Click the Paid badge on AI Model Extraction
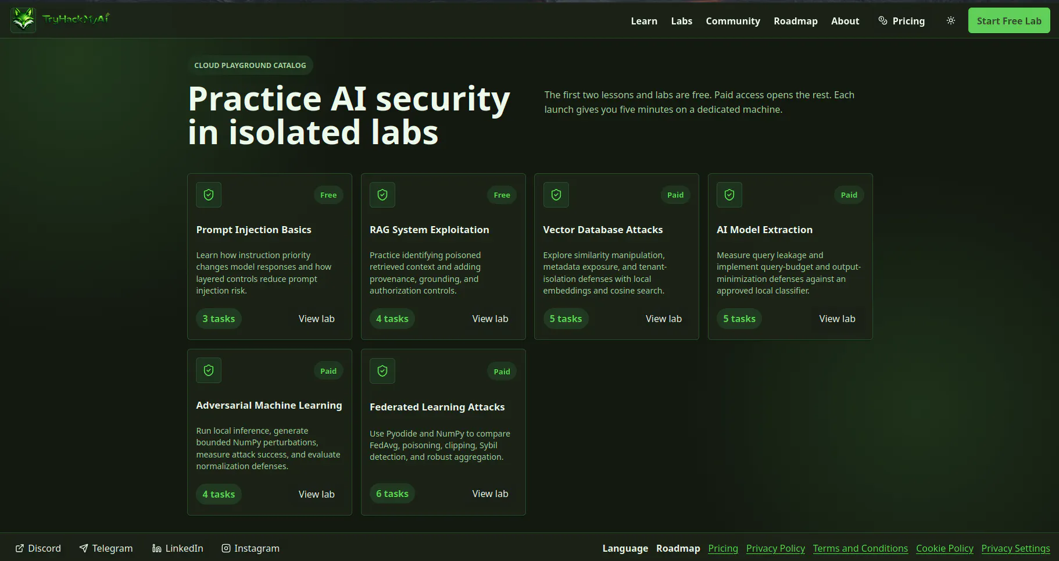This screenshot has height=561, width=1059. point(849,195)
